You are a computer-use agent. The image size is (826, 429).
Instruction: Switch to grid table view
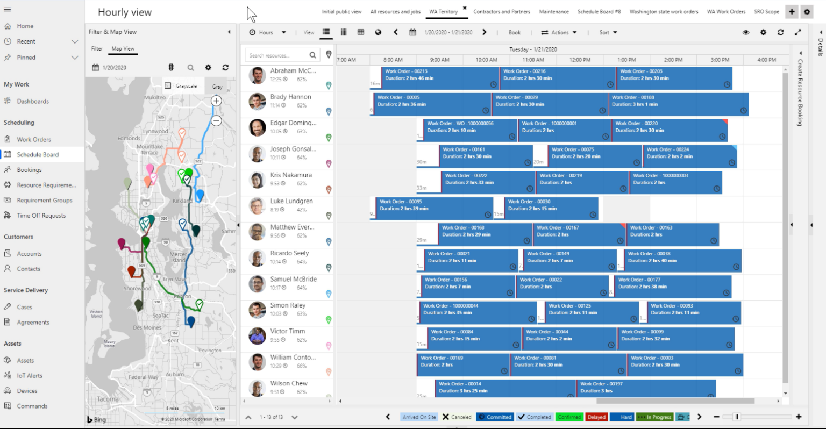[361, 32]
